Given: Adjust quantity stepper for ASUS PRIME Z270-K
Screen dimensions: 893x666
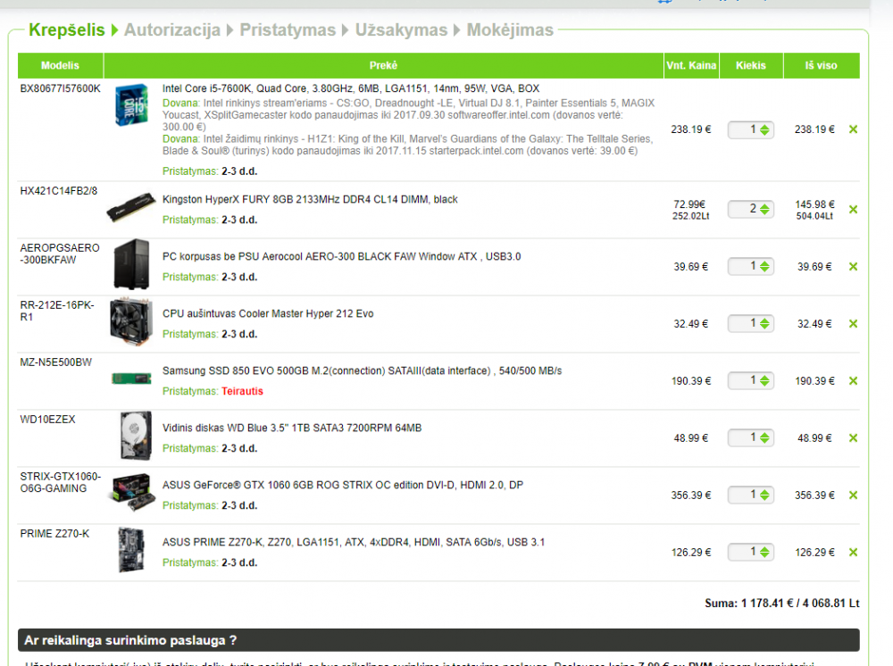Looking at the screenshot, I should point(764,552).
